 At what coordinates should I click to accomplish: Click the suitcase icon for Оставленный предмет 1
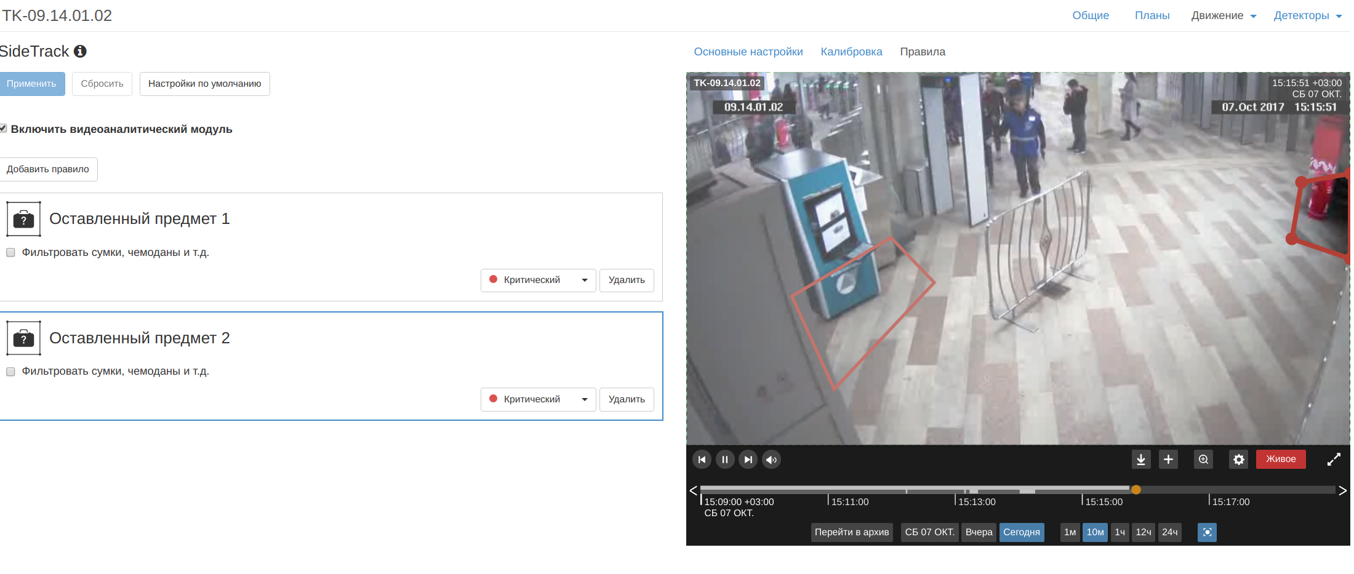(23, 219)
